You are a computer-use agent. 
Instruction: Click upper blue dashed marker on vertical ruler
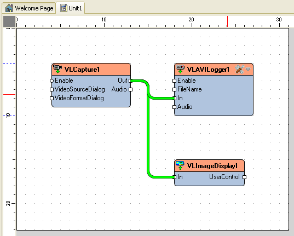[9, 63]
